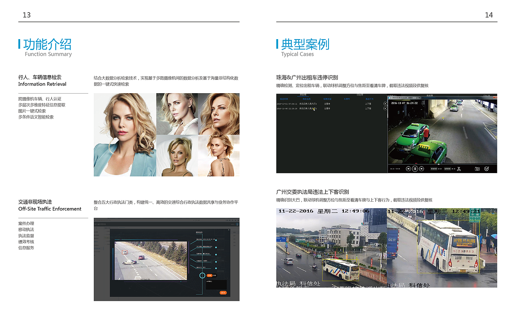Click the 绩效考核 list item
Screen dimensions: 516x332
[26, 242]
